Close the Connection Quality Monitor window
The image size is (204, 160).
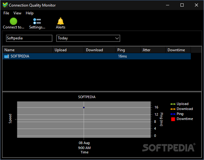click(x=196, y=5)
